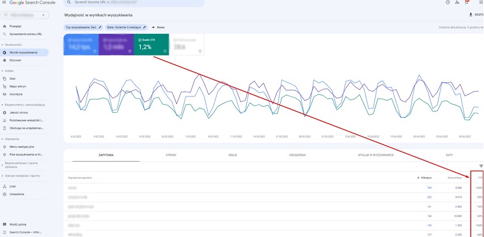Switch to the STRONY tab
Image resolution: width=484 pixels, height=237 pixels.
[171, 155]
